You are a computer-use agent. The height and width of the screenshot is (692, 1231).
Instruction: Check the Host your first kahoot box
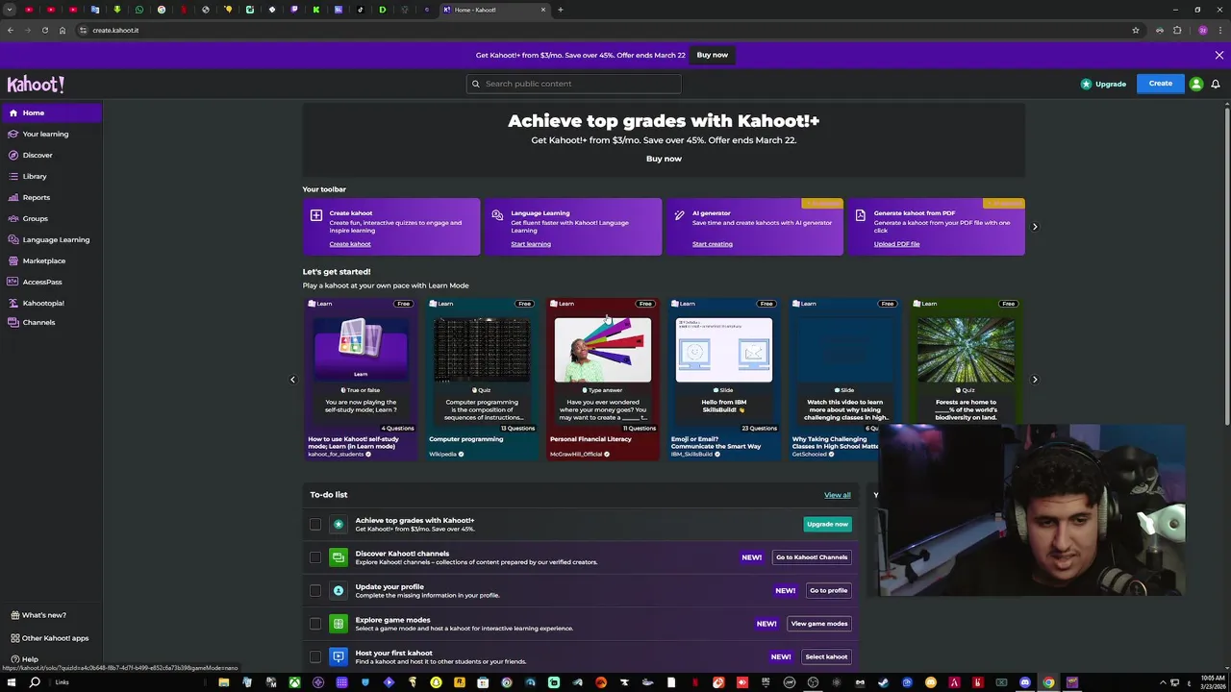315,656
